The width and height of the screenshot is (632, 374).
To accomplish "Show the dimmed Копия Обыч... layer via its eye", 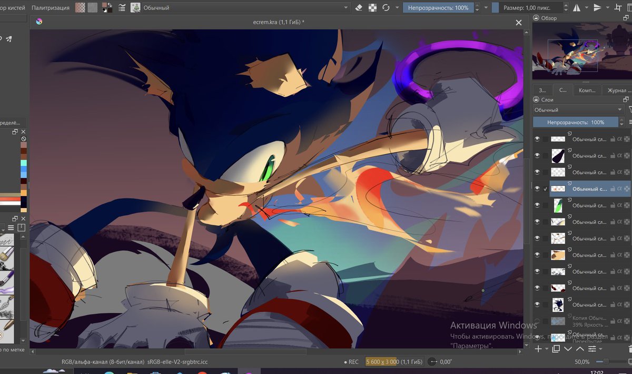I will tap(538, 321).
